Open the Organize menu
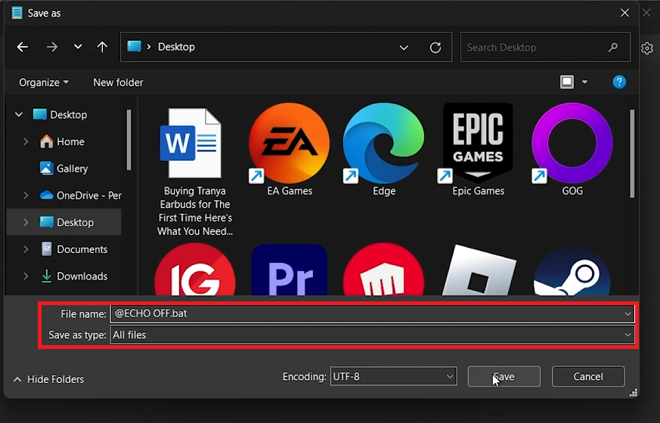 43,82
